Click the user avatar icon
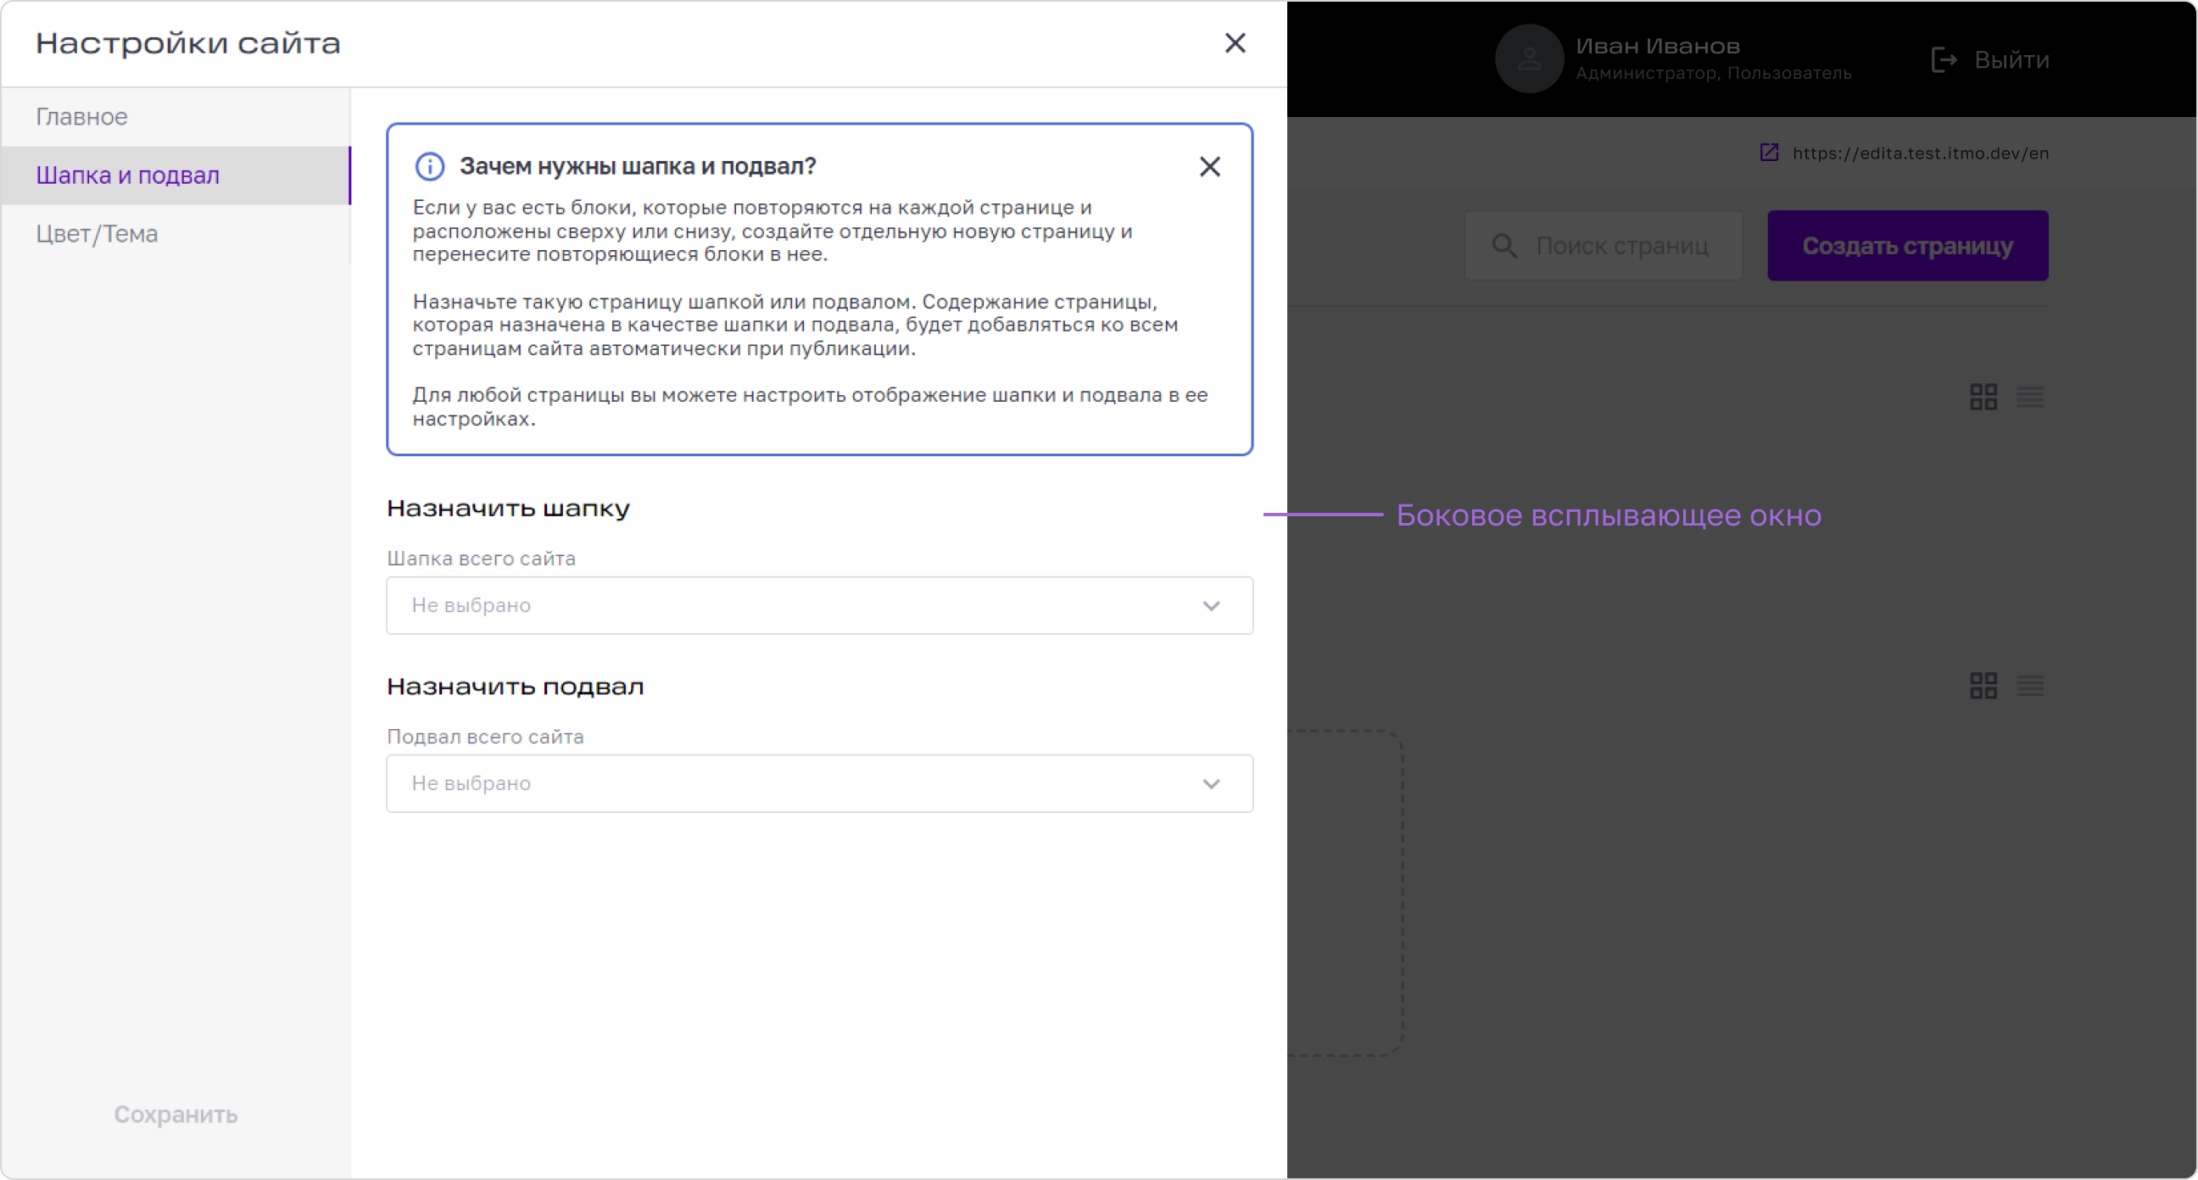The width and height of the screenshot is (2198, 1180). coord(1529,58)
